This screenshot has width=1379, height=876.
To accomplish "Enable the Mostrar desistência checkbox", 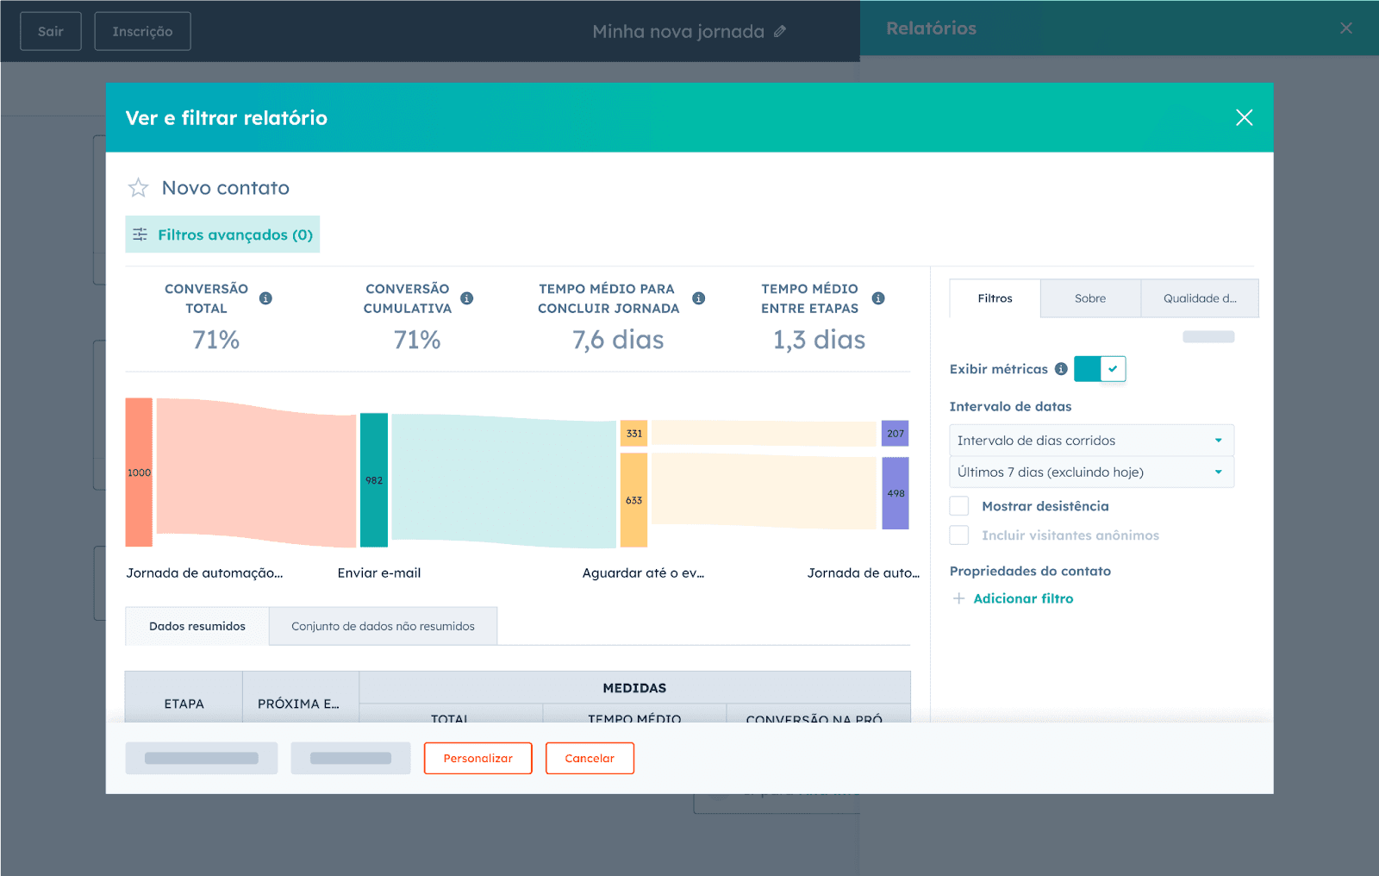I will 958,506.
